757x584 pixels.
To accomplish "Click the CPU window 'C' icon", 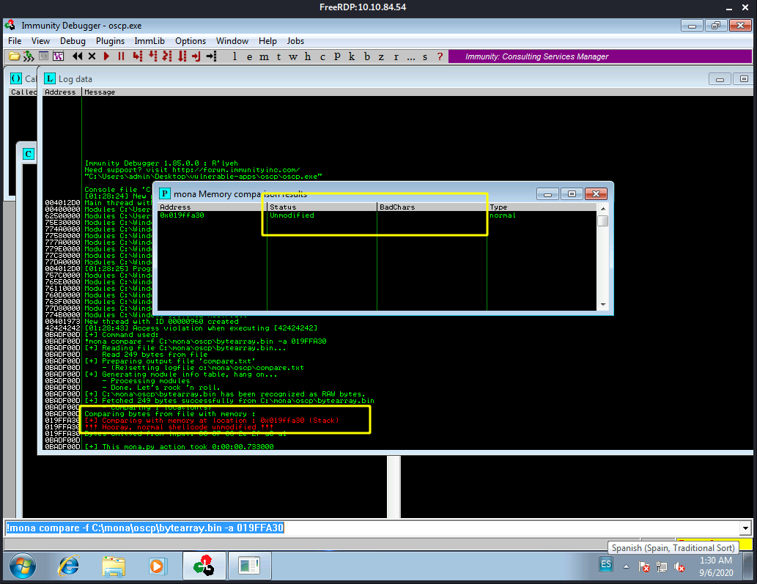I will click(29, 154).
